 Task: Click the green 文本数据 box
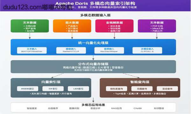pyautogui.click(x=30, y=26)
